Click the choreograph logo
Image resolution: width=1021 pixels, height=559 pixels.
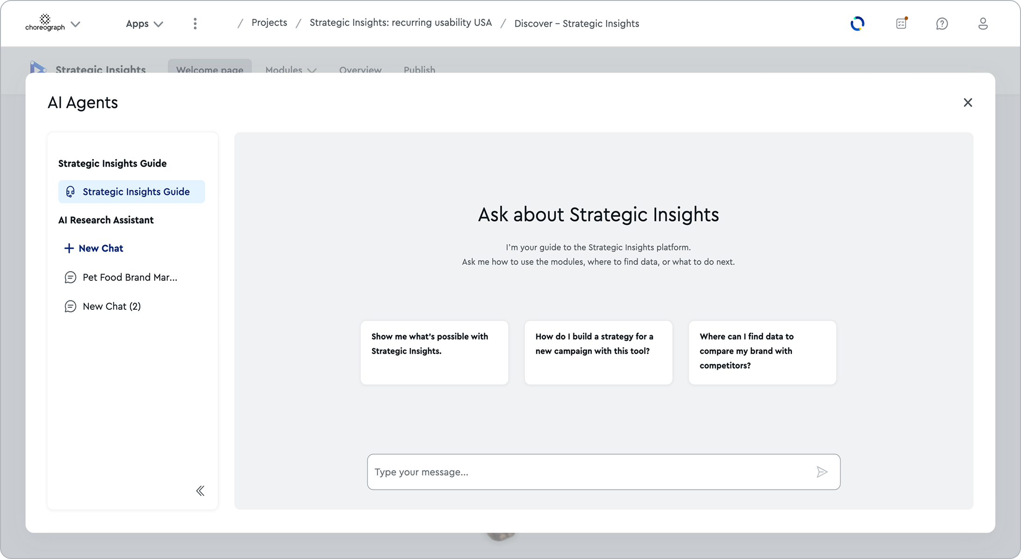[45, 23]
